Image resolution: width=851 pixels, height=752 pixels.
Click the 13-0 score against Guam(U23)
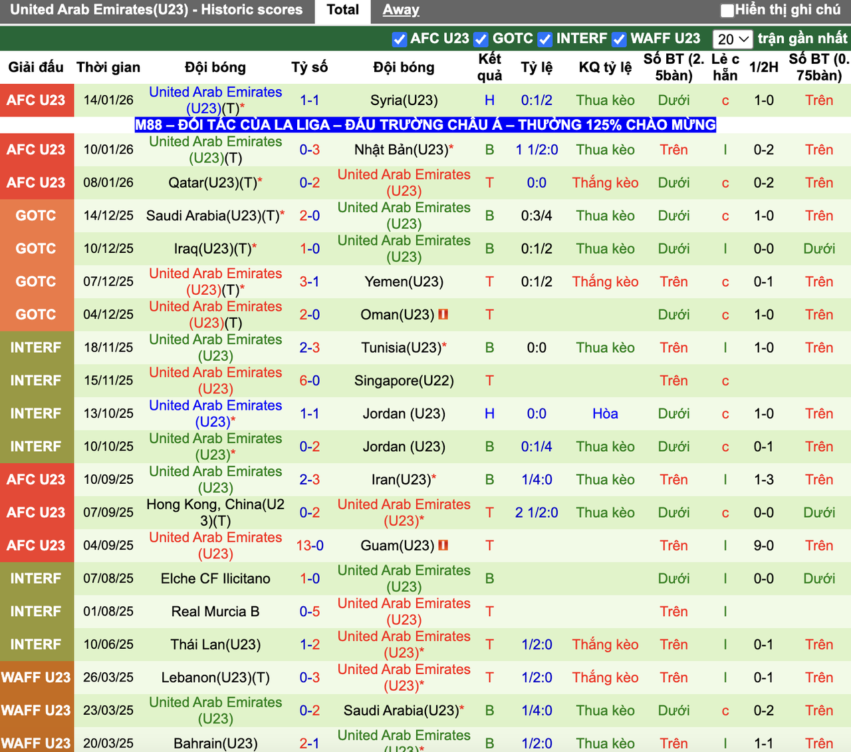[310, 545]
